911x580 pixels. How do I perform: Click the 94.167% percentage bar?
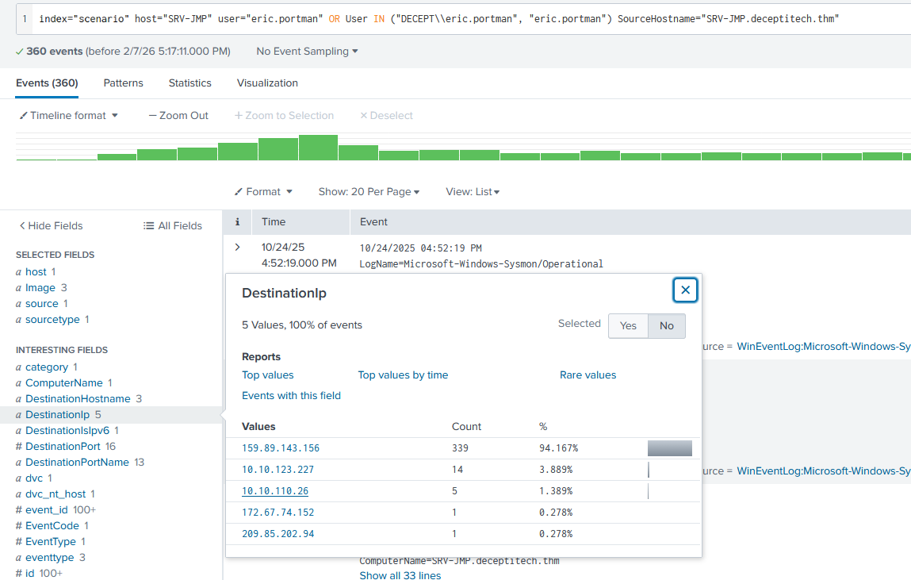click(669, 448)
